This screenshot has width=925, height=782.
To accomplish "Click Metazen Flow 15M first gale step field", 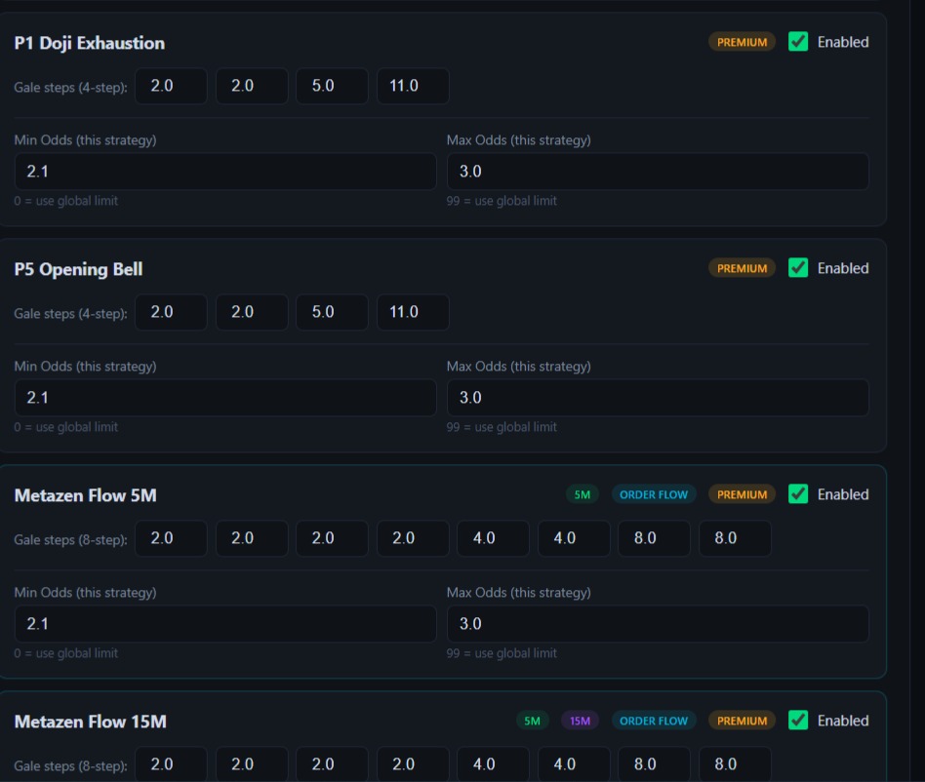I will [171, 764].
